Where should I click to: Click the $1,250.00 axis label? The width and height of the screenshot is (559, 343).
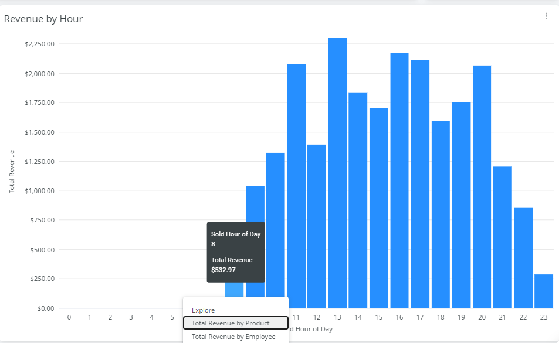39,162
